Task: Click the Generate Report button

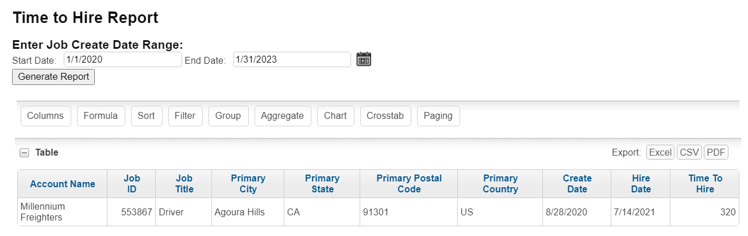Action: (53, 77)
